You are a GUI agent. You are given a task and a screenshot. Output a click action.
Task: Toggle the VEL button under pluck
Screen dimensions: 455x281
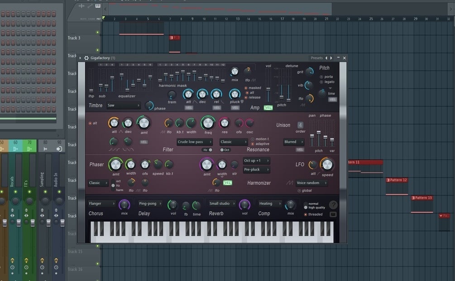coord(235,107)
